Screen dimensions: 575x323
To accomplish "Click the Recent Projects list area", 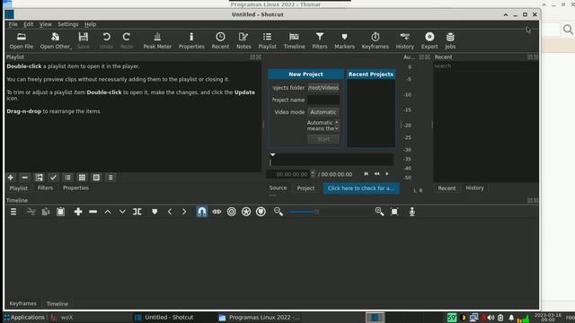I will (x=371, y=113).
